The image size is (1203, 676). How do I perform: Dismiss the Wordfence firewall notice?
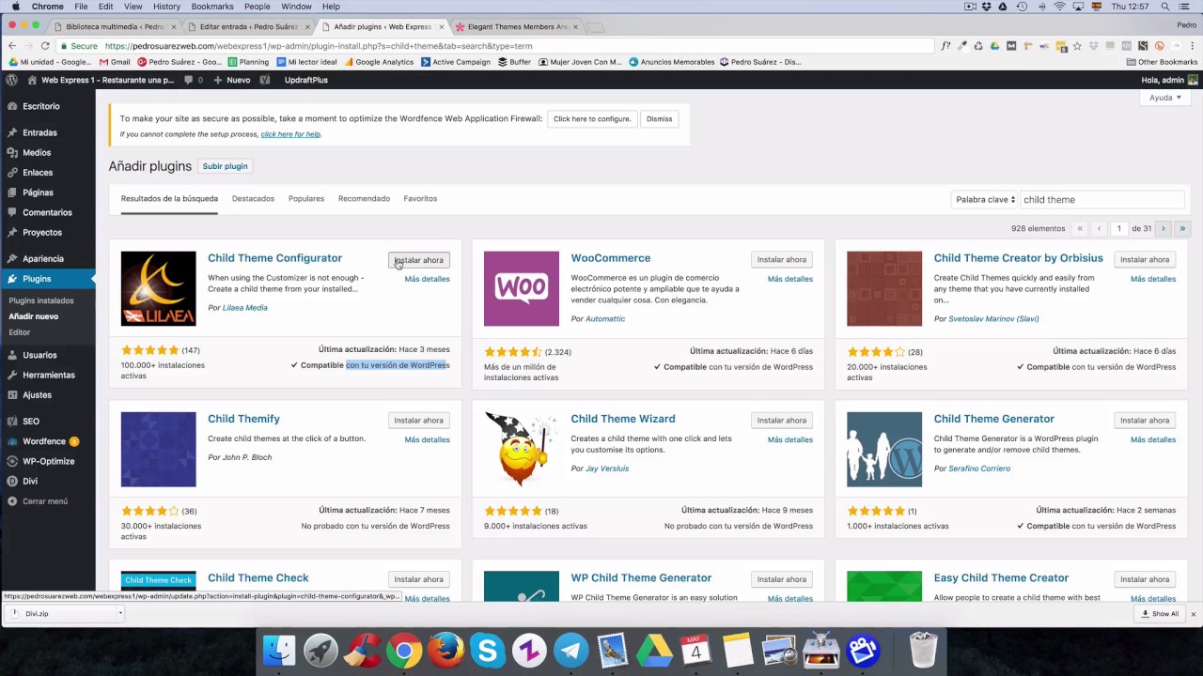pos(659,119)
